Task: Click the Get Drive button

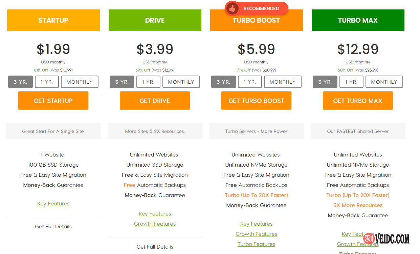Action: [x=155, y=101]
